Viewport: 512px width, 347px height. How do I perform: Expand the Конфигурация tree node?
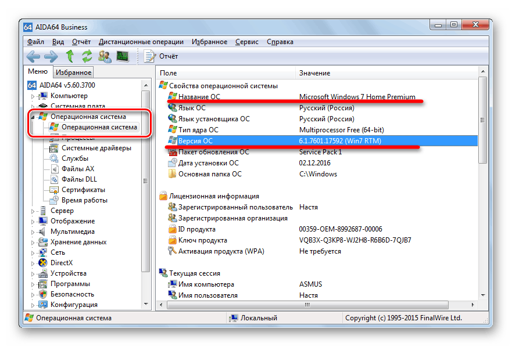[33, 305]
